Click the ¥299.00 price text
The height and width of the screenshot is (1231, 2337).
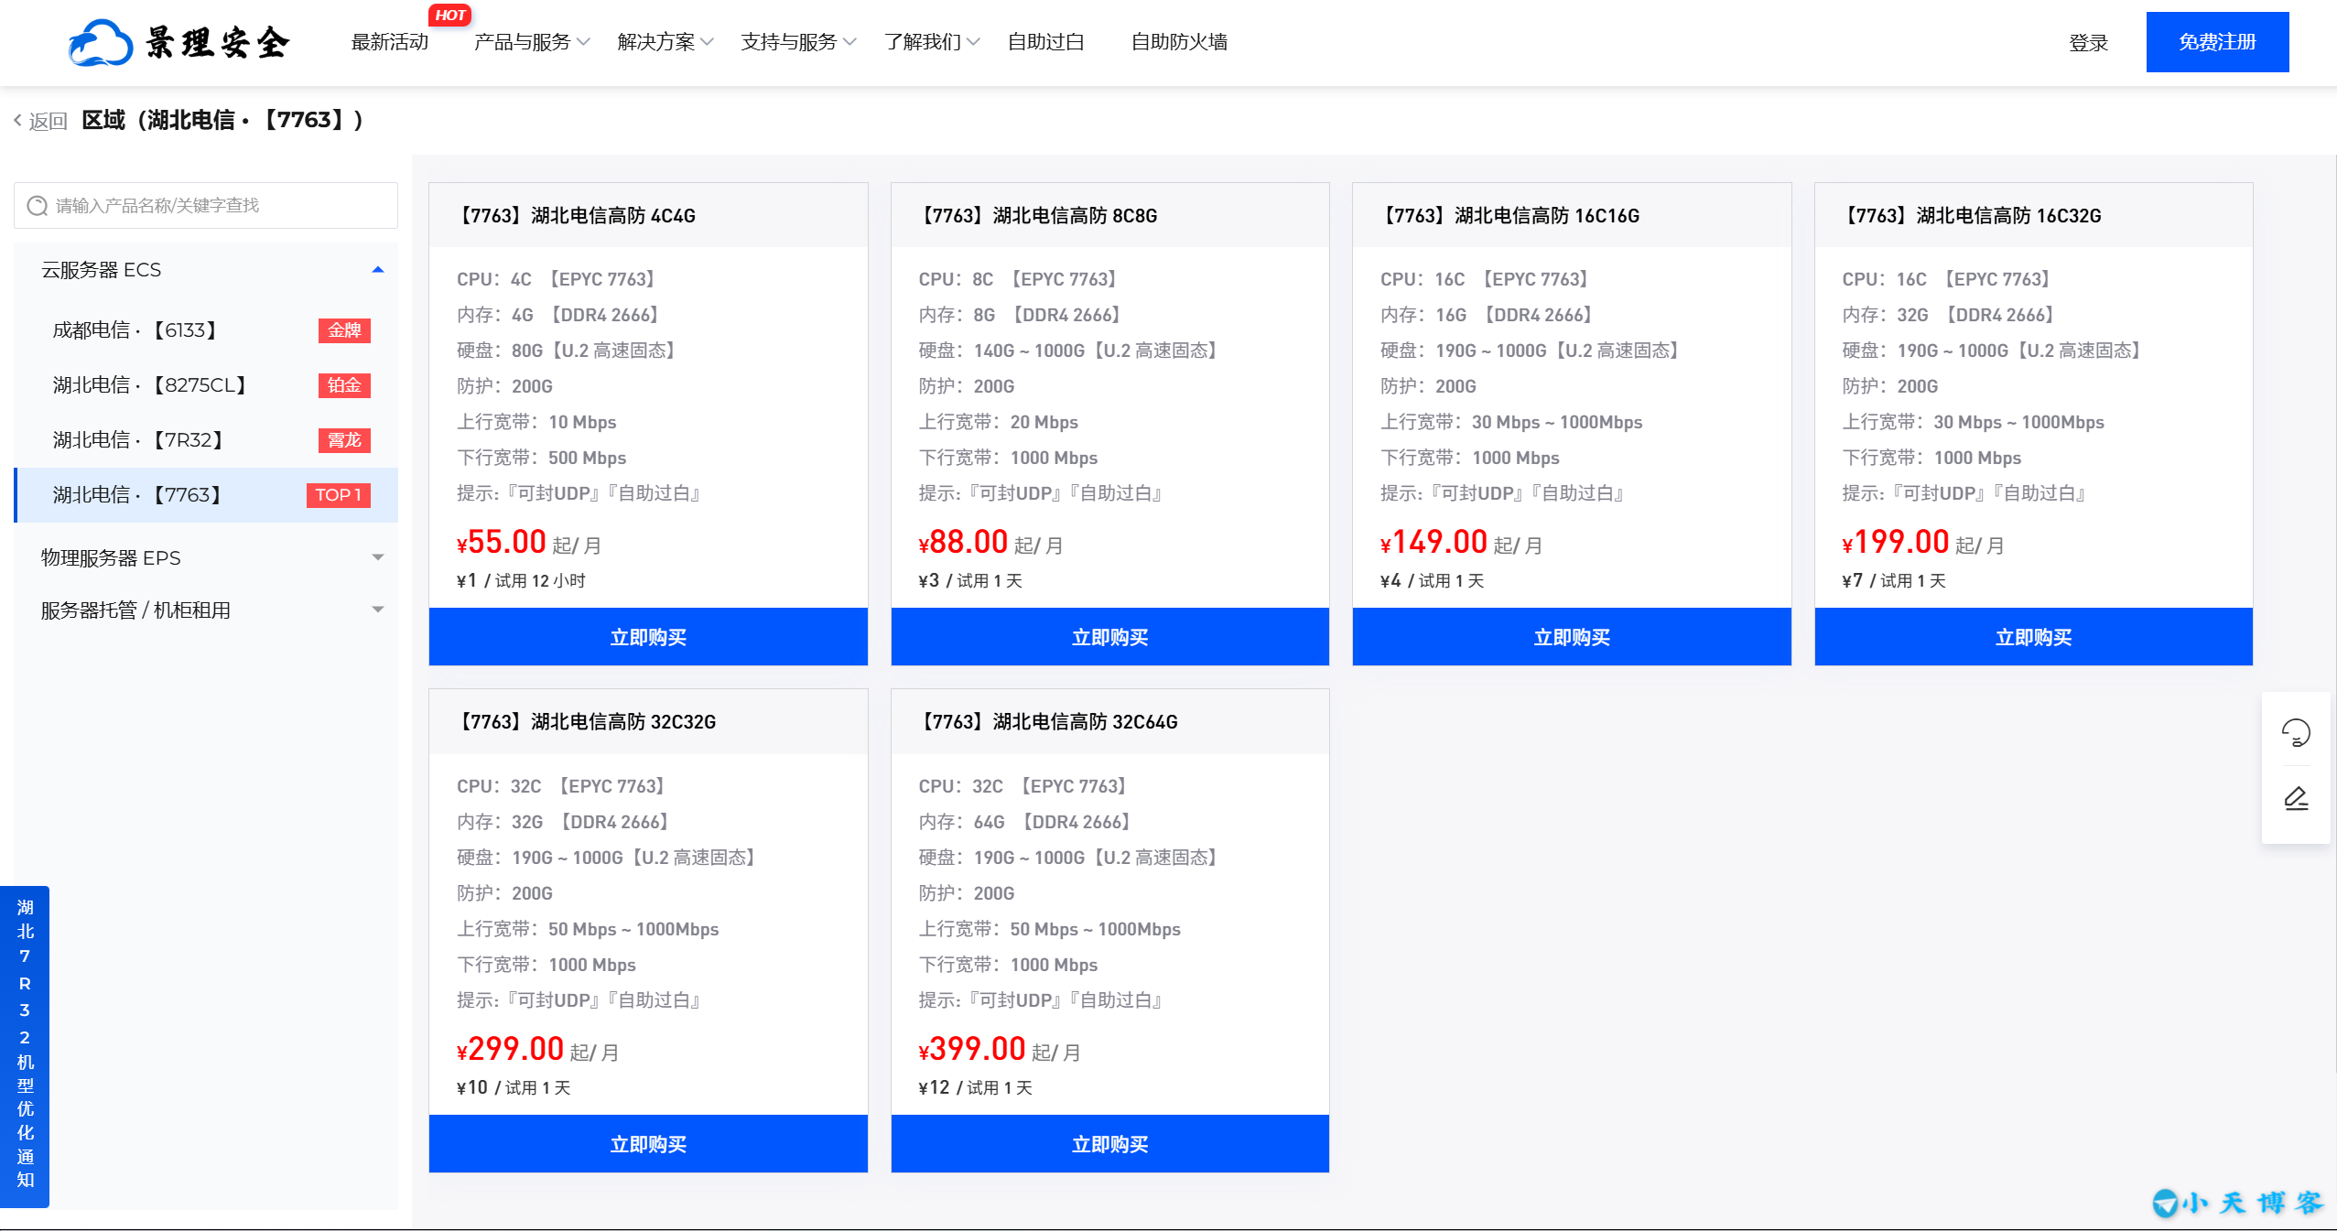click(x=510, y=1049)
